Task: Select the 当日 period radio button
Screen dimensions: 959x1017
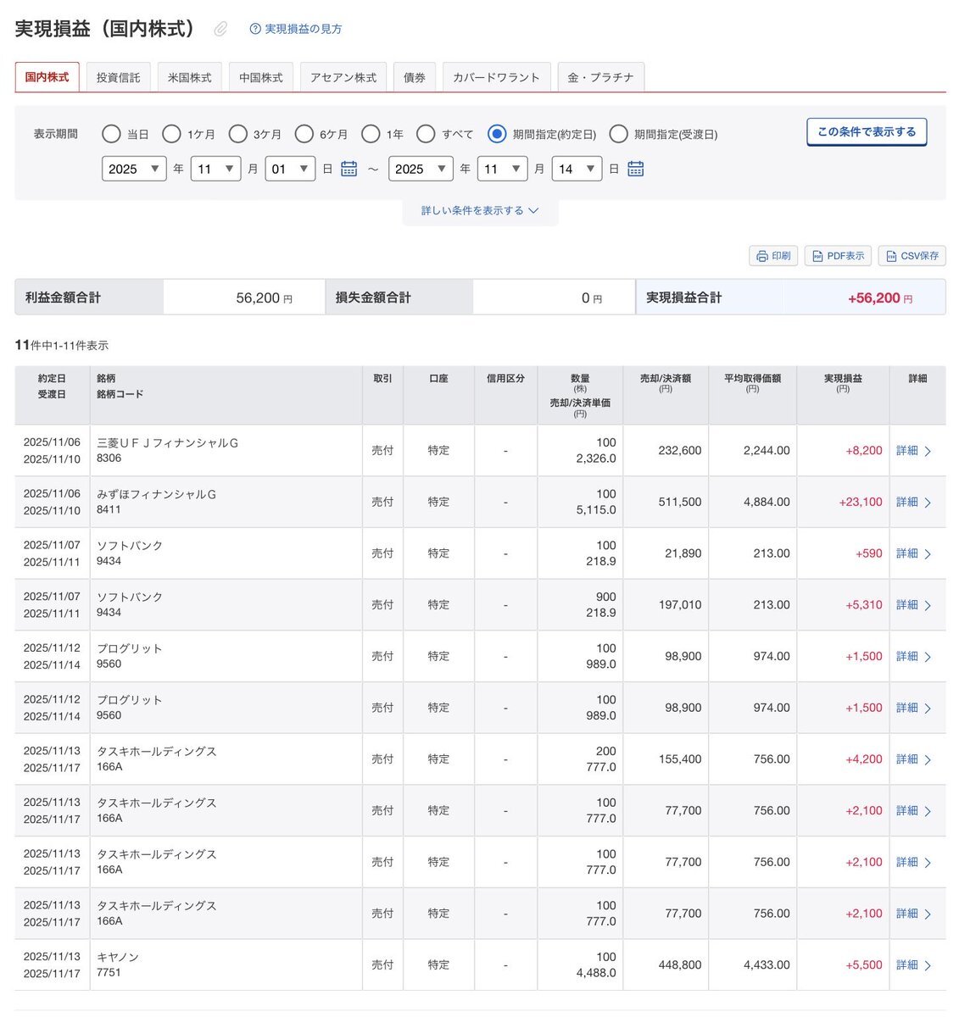Action: [x=111, y=134]
